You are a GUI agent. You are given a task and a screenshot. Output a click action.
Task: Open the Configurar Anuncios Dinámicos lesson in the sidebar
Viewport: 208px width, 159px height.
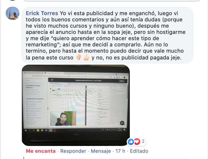click(x=33, y=86)
